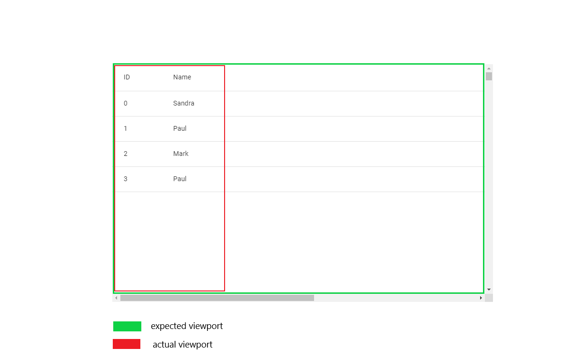
Task: Click the vertical scrollbar thumb
Action: click(489, 76)
